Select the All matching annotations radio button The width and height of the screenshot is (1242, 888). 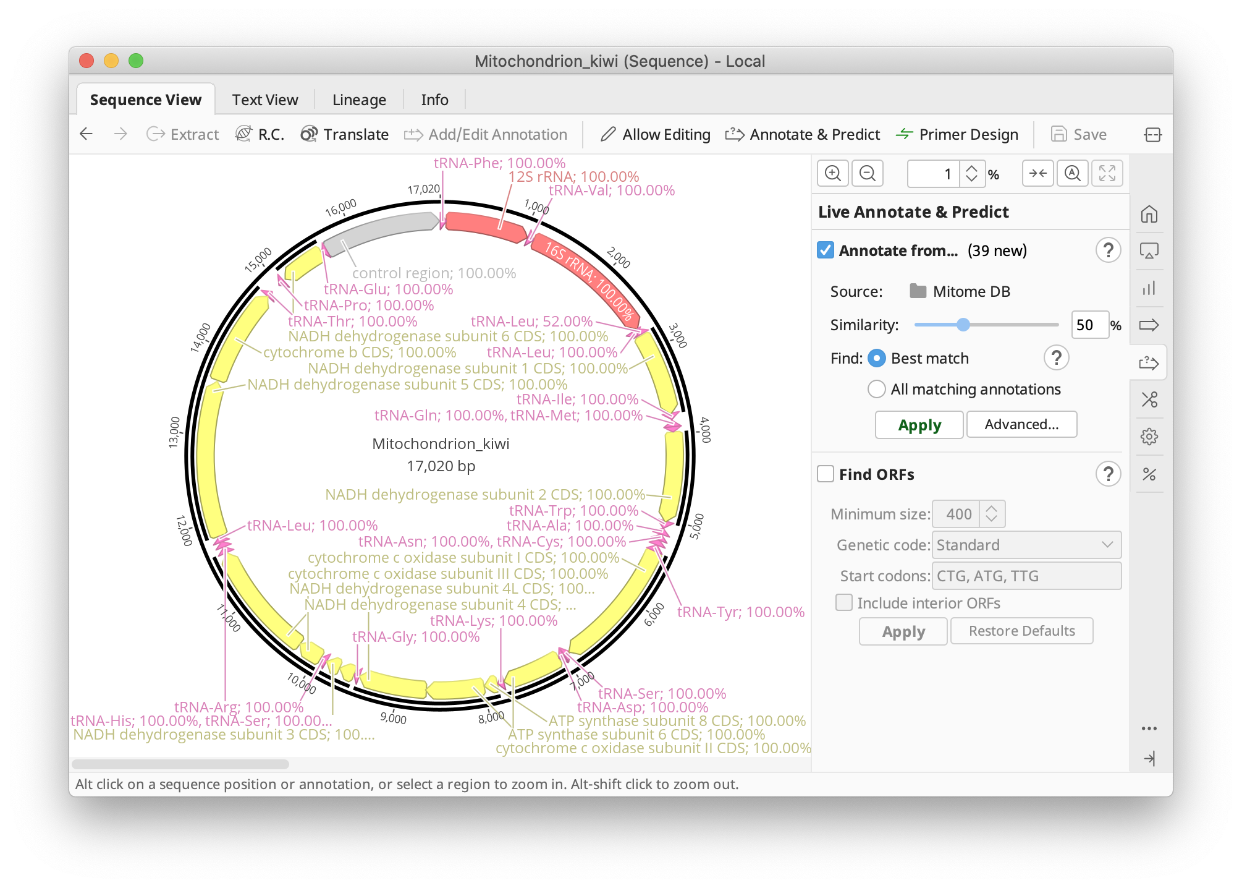[x=877, y=389]
